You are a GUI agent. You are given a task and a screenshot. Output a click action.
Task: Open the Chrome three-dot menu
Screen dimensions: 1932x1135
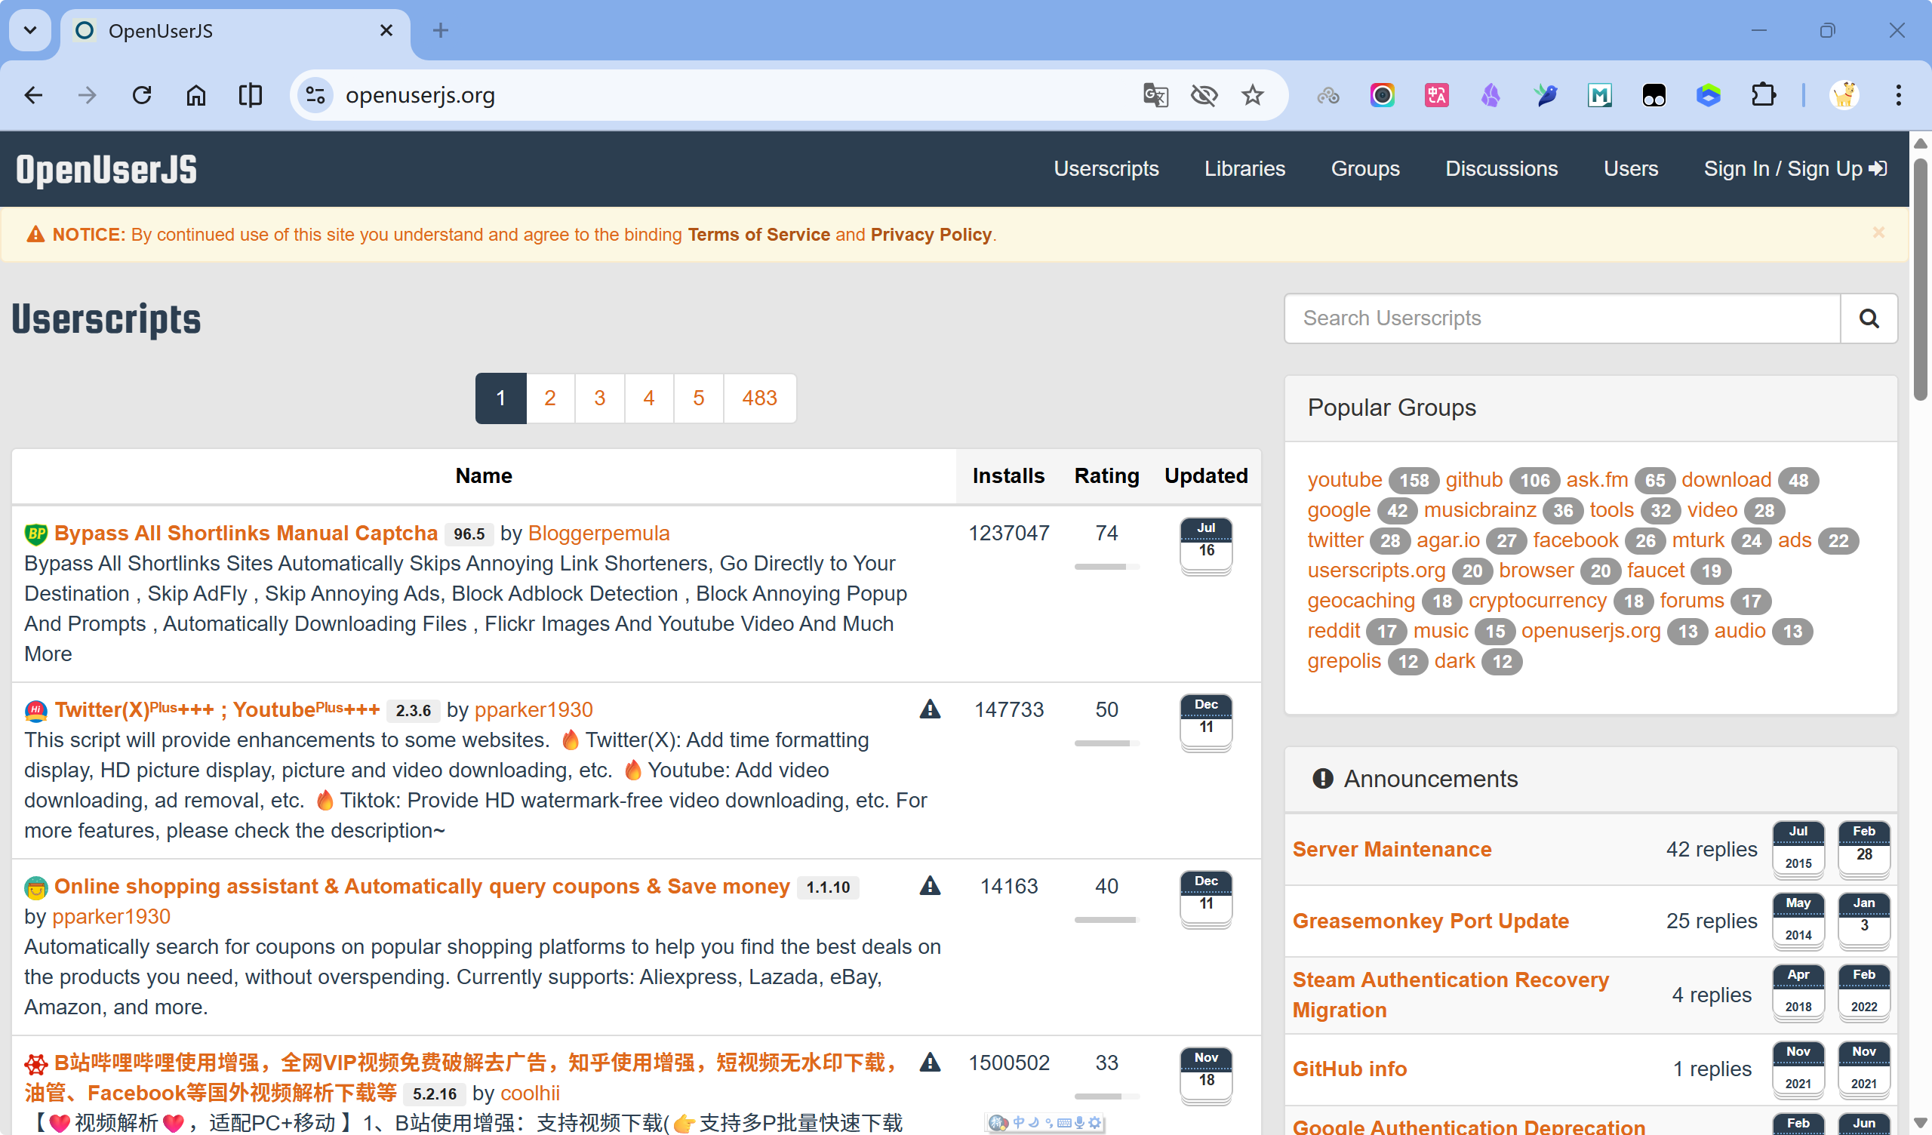1897,95
